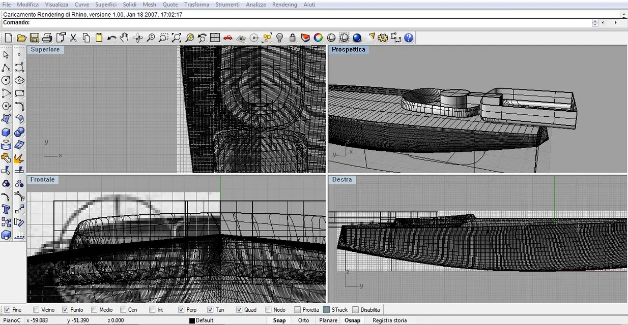The height and width of the screenshot is (325, 628).
Task: Click the black Default layer color swatch
Action: tap(192, 320)
